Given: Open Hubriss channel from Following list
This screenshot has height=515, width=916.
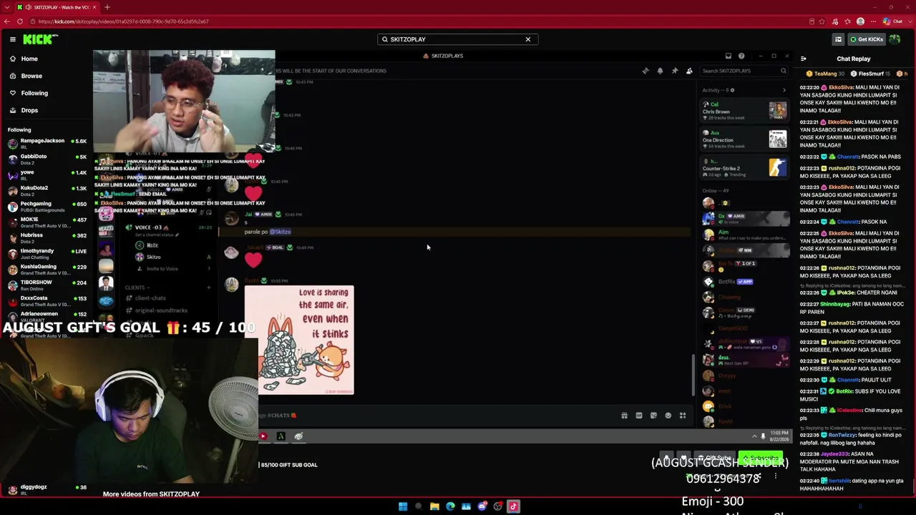Looking at the screenshot, I should (x=47, y=238).
